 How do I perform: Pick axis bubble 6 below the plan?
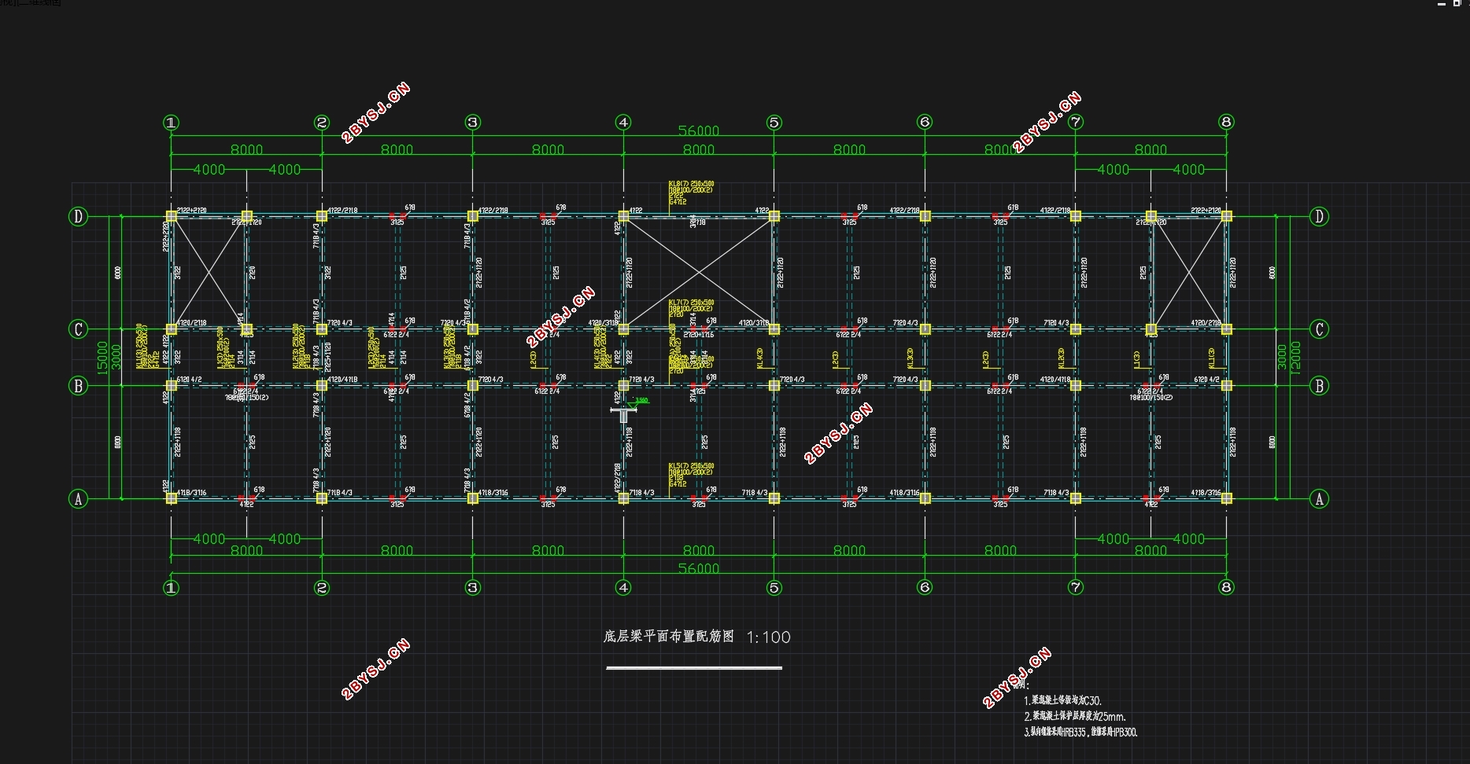click(925, 587)
